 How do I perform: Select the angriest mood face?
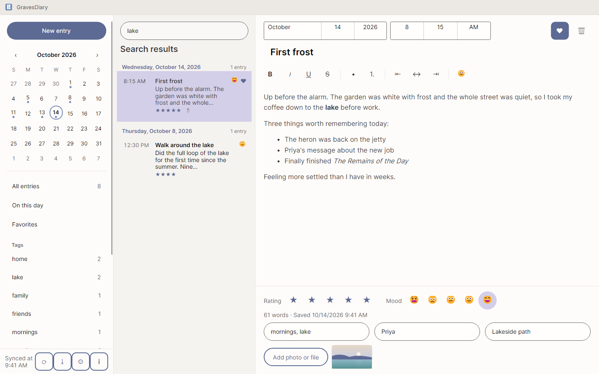tap(414, 300)
